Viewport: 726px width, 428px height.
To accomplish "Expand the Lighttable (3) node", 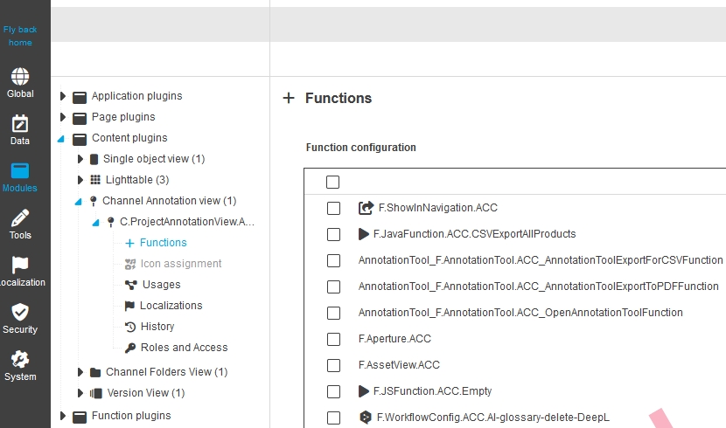I will click(x=80, y=180).
